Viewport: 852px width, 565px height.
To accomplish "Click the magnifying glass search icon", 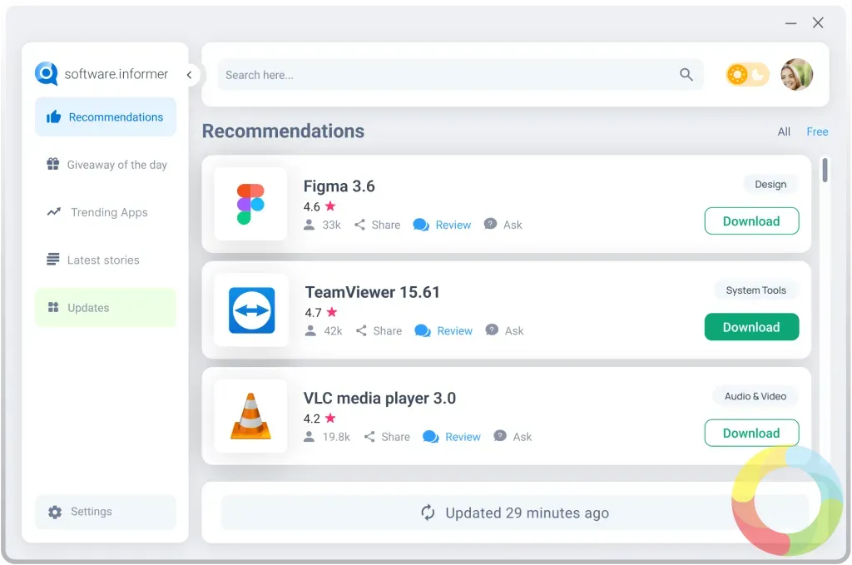I will coord(686,74).
